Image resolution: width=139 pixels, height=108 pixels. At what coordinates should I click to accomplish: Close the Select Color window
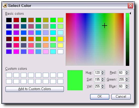[130, 6]
